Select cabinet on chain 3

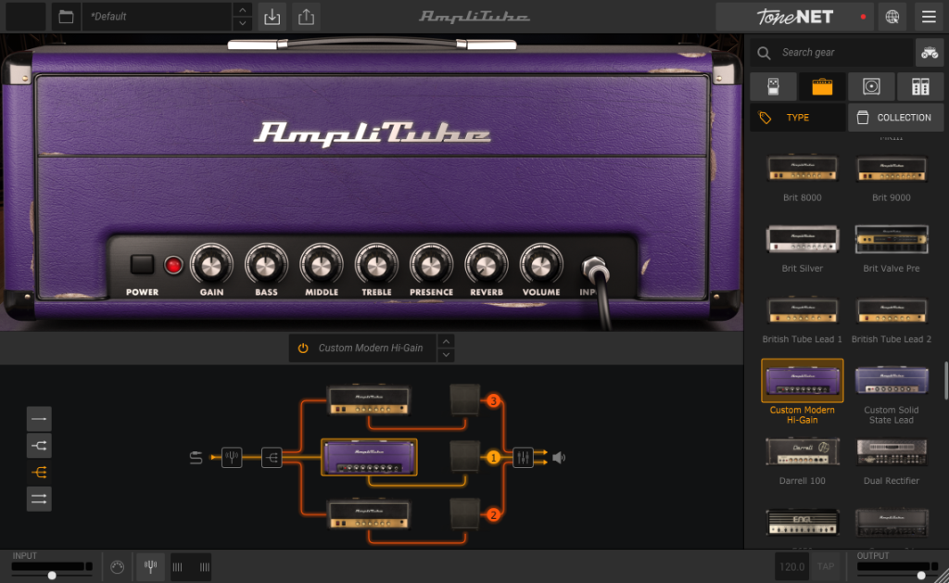coord(465,400)
